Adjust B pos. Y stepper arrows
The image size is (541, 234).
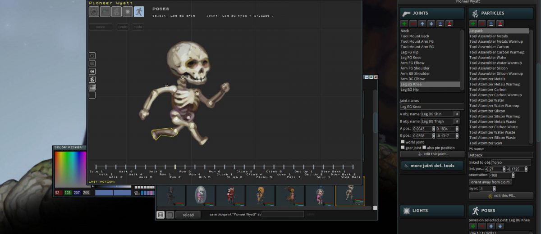pos(457,136)
